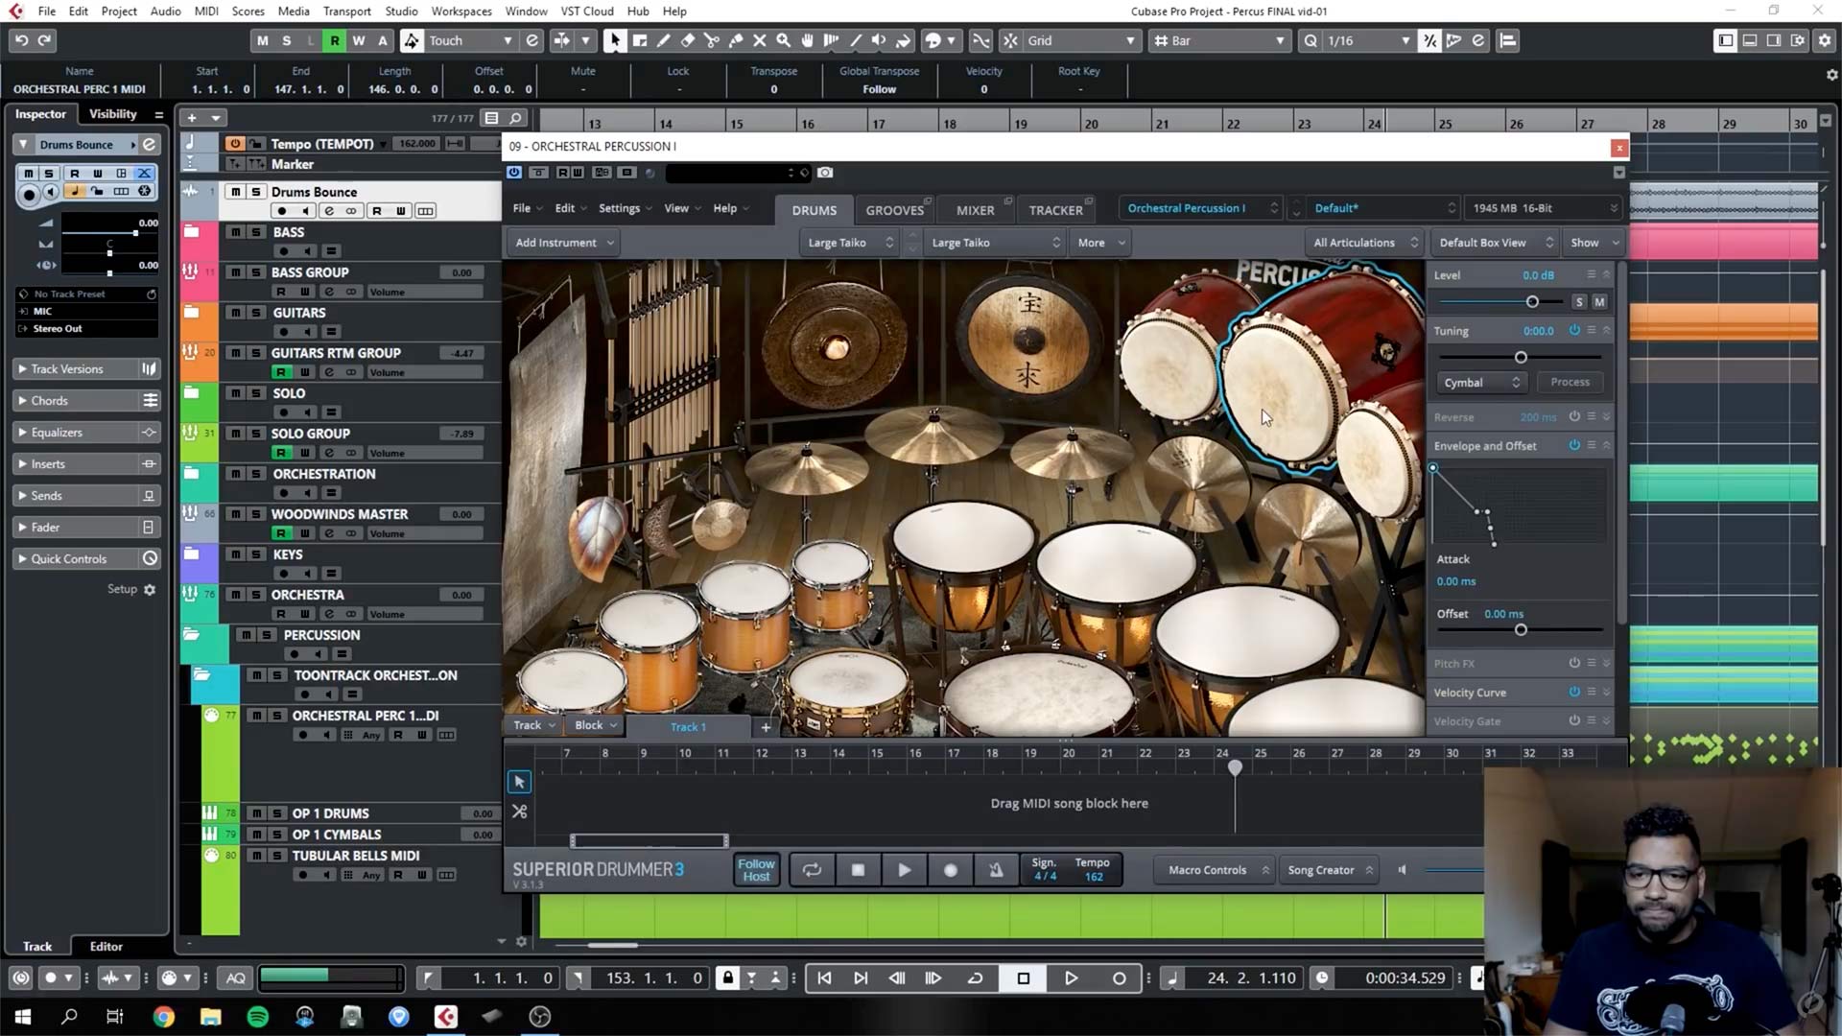
Task: Select the Zoom magnifier tool
Action: coord(783,40)
